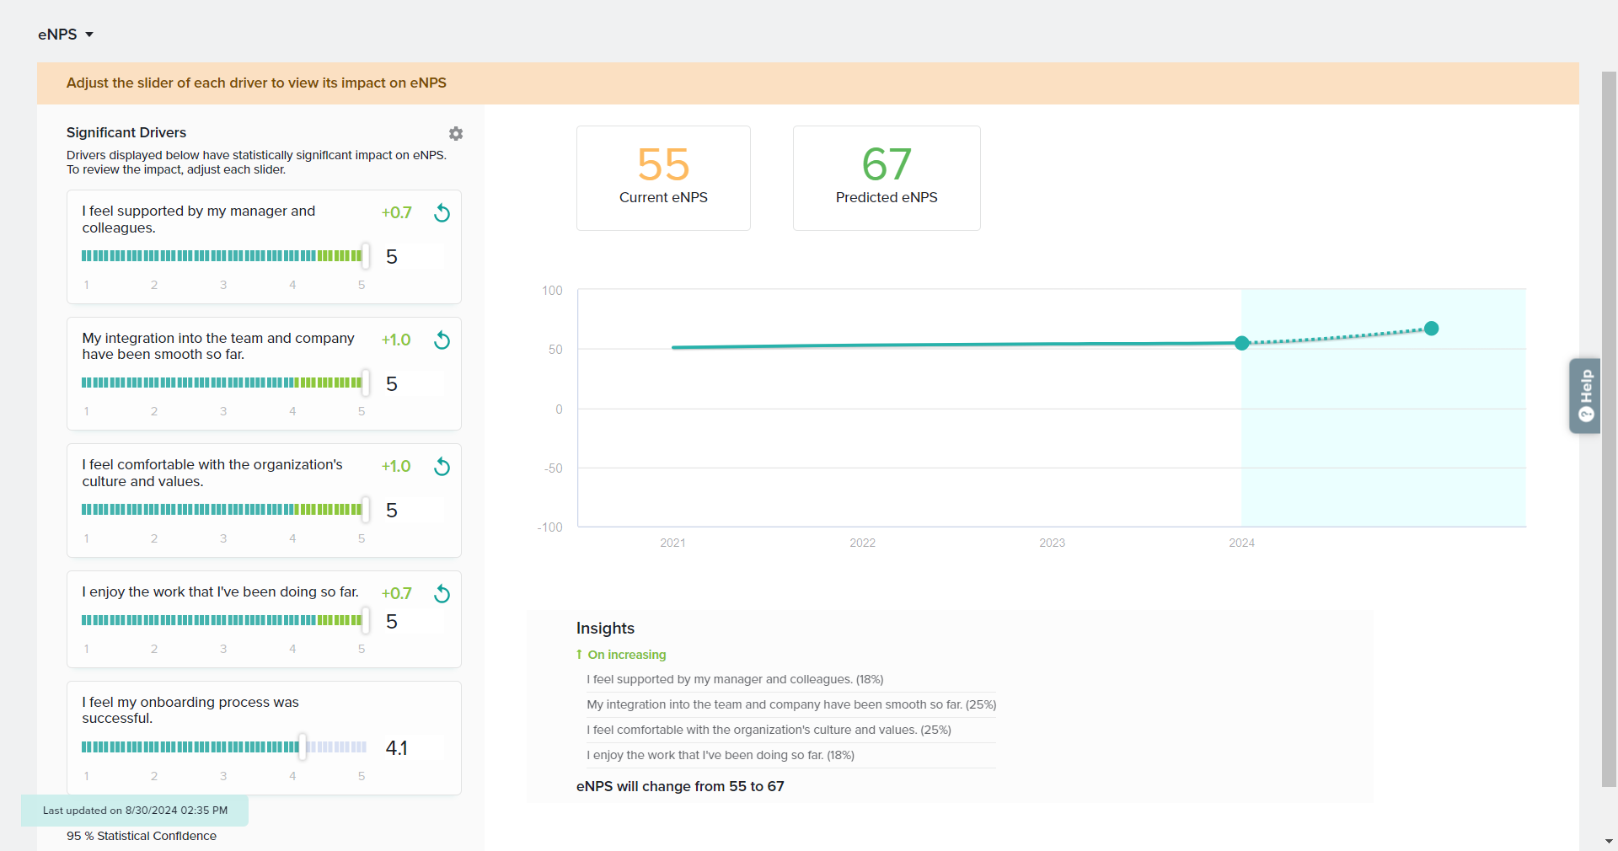Click the page vertical scrollbar
Viewport: 1618px width, 851px height.
[x=1609, y=421]
